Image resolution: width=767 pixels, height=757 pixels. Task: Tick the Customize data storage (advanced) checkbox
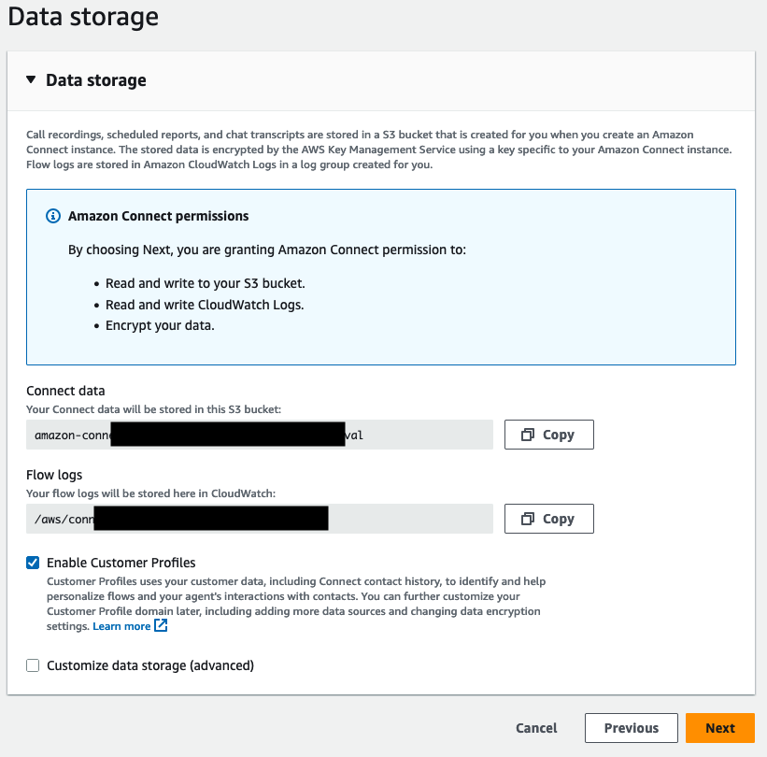tap(33, 665)
